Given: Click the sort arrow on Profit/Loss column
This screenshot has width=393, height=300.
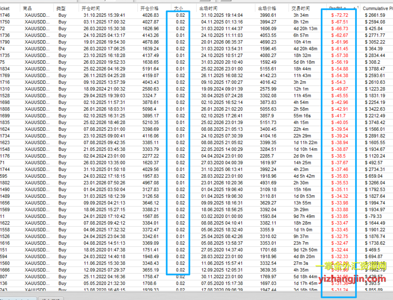Looking at the screenshot, I should click(x=355, y=7).
